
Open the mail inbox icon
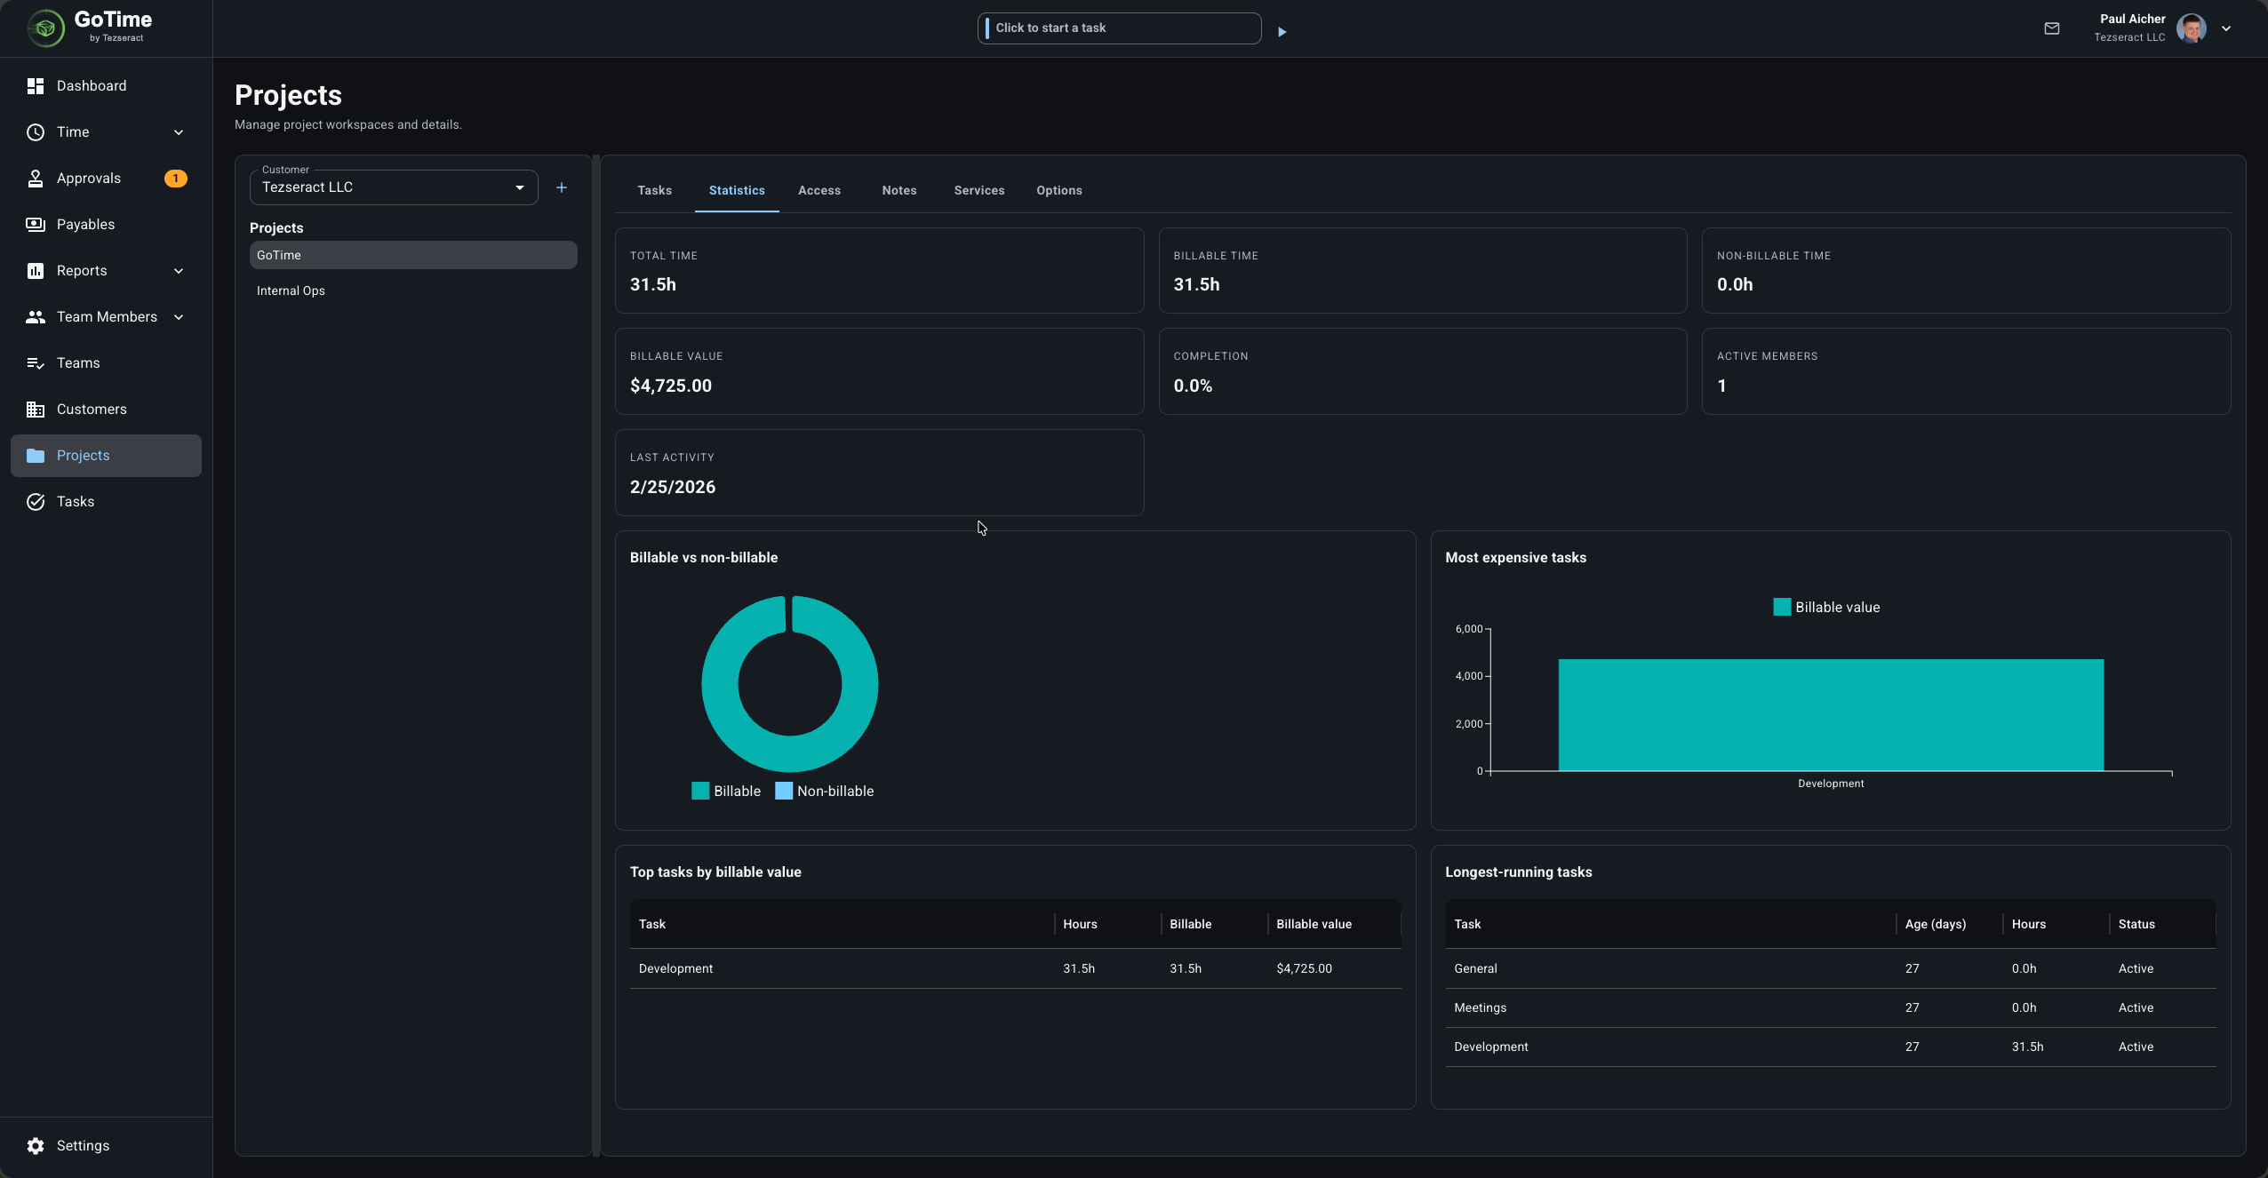point(2052,28)
